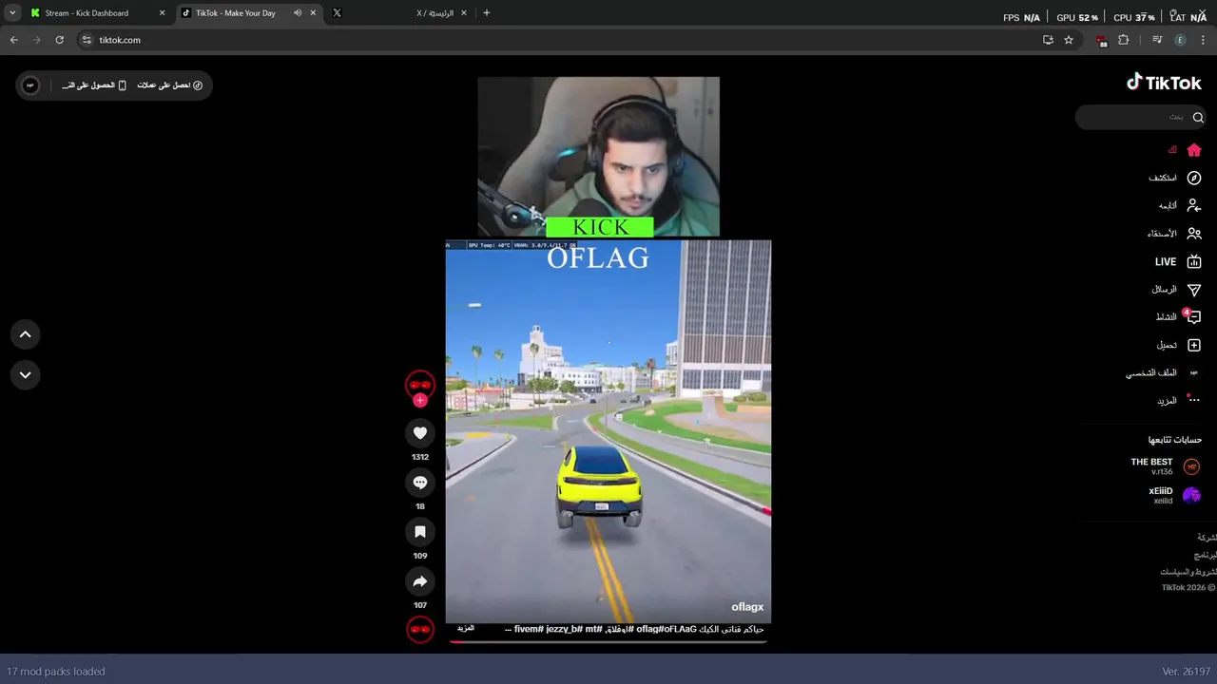
Task: Bookmark this page with the star
Action: pyautogui.click(x=1069, y=40)
